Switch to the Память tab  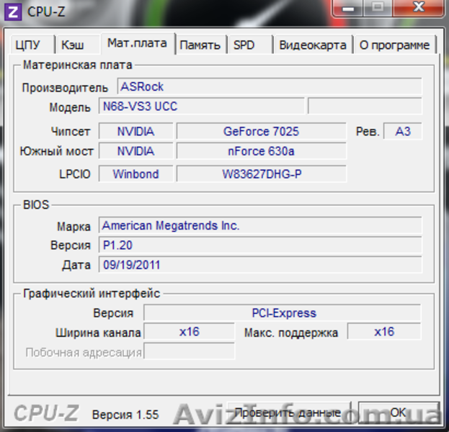[x=200, y=45]
